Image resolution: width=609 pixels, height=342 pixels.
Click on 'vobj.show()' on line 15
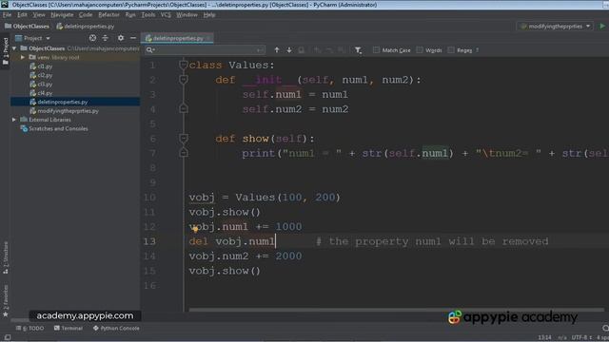(225, 271)
